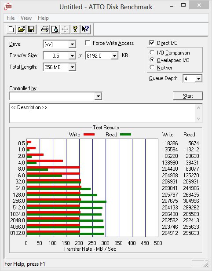Image resolution: width=212 pixels, height=271 pixels.
Task: Select the I/O Comparison radio button
Action: tap(152, 52)
